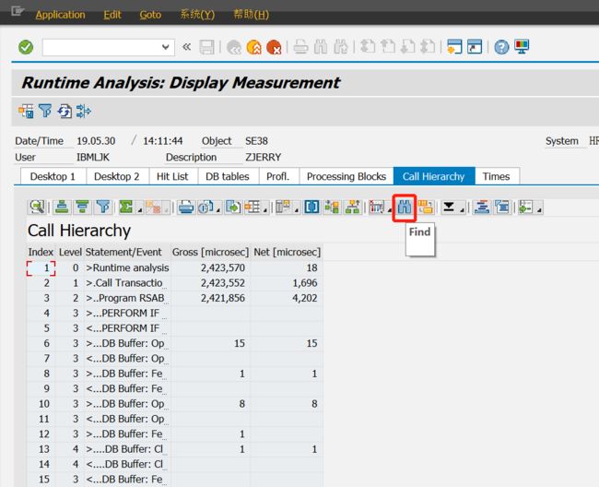Switch to the DB tables tab
The image size is (599, 487).
click(x=228, y=176)
